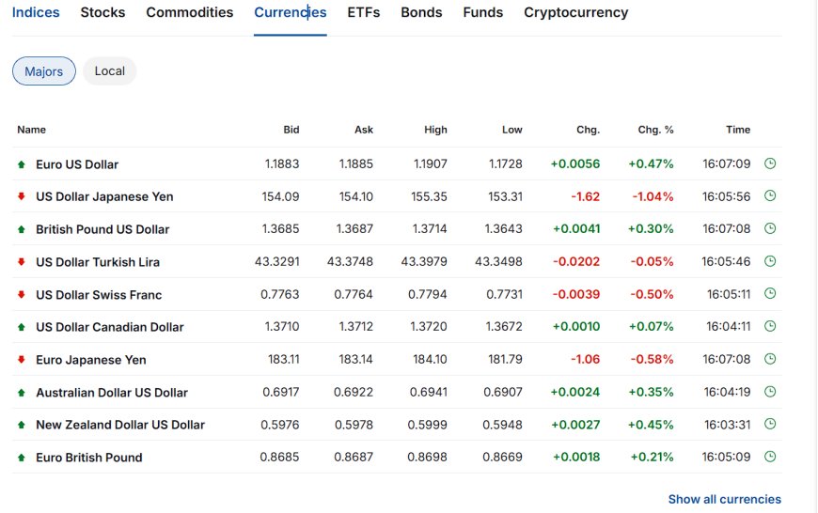The height and width of the screenshot is (513, 818).
Task: Select the Local filter pill
Action: 110,70
